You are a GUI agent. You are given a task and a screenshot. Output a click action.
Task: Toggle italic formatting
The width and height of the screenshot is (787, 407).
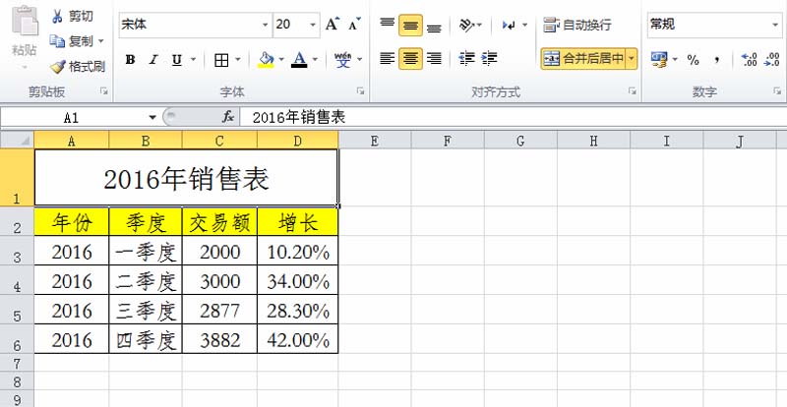coord(153,60)
